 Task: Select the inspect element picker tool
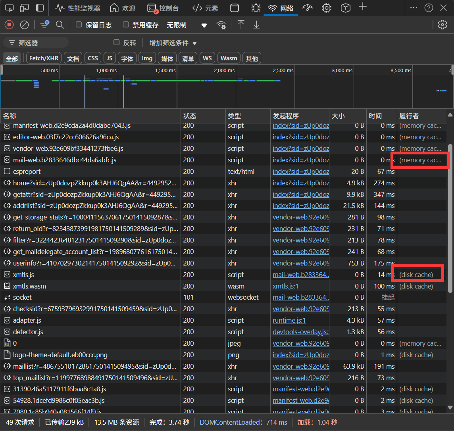[x=9, y=8]
